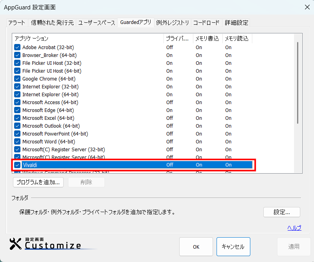Toggle the Google Chrome (64-bit) checkbox

(17, 79)
